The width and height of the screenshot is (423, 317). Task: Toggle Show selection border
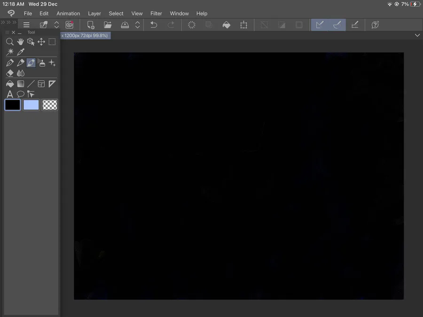tap(299, 25)
